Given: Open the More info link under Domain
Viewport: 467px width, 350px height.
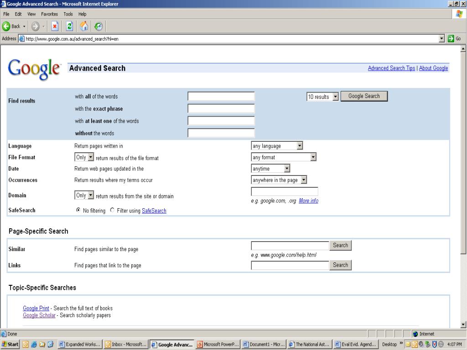Looking at the screenshot, I should [x=309, y=201].
